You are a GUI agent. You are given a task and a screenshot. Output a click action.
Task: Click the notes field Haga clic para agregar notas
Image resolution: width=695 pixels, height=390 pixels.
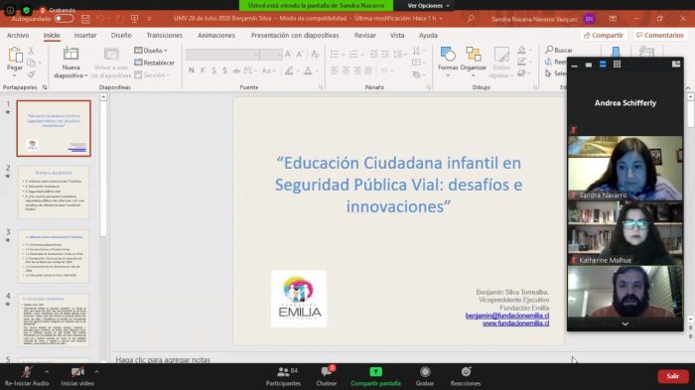[x=163, y=359]
